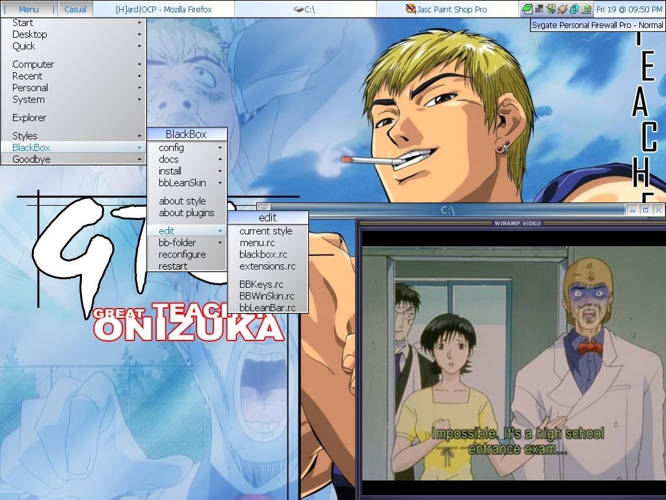Open extensions.rc for editing
Screen dimensions: 666x500
pyautogui.click(x=268, y=266)
